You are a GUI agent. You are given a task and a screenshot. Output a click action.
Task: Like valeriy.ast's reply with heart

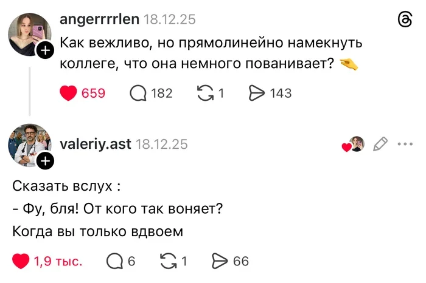click(x=21, y=261)
